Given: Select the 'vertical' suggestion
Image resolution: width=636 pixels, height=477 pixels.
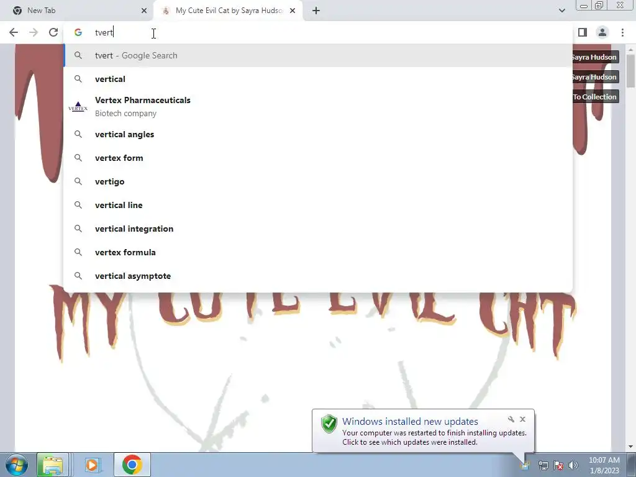Looking at the screenshot, I should point(318,79).
